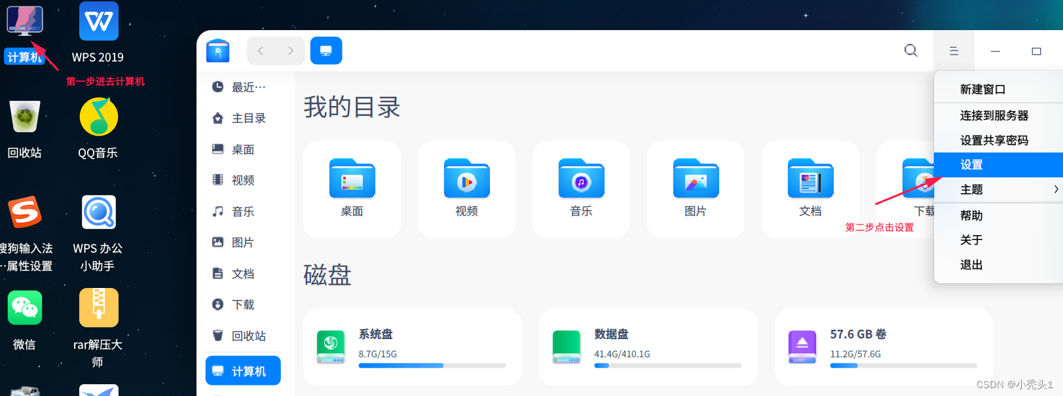Select 计算机 in the sidebar
The height and width of the screenshot is (396, 1063).
coord(243,371)
